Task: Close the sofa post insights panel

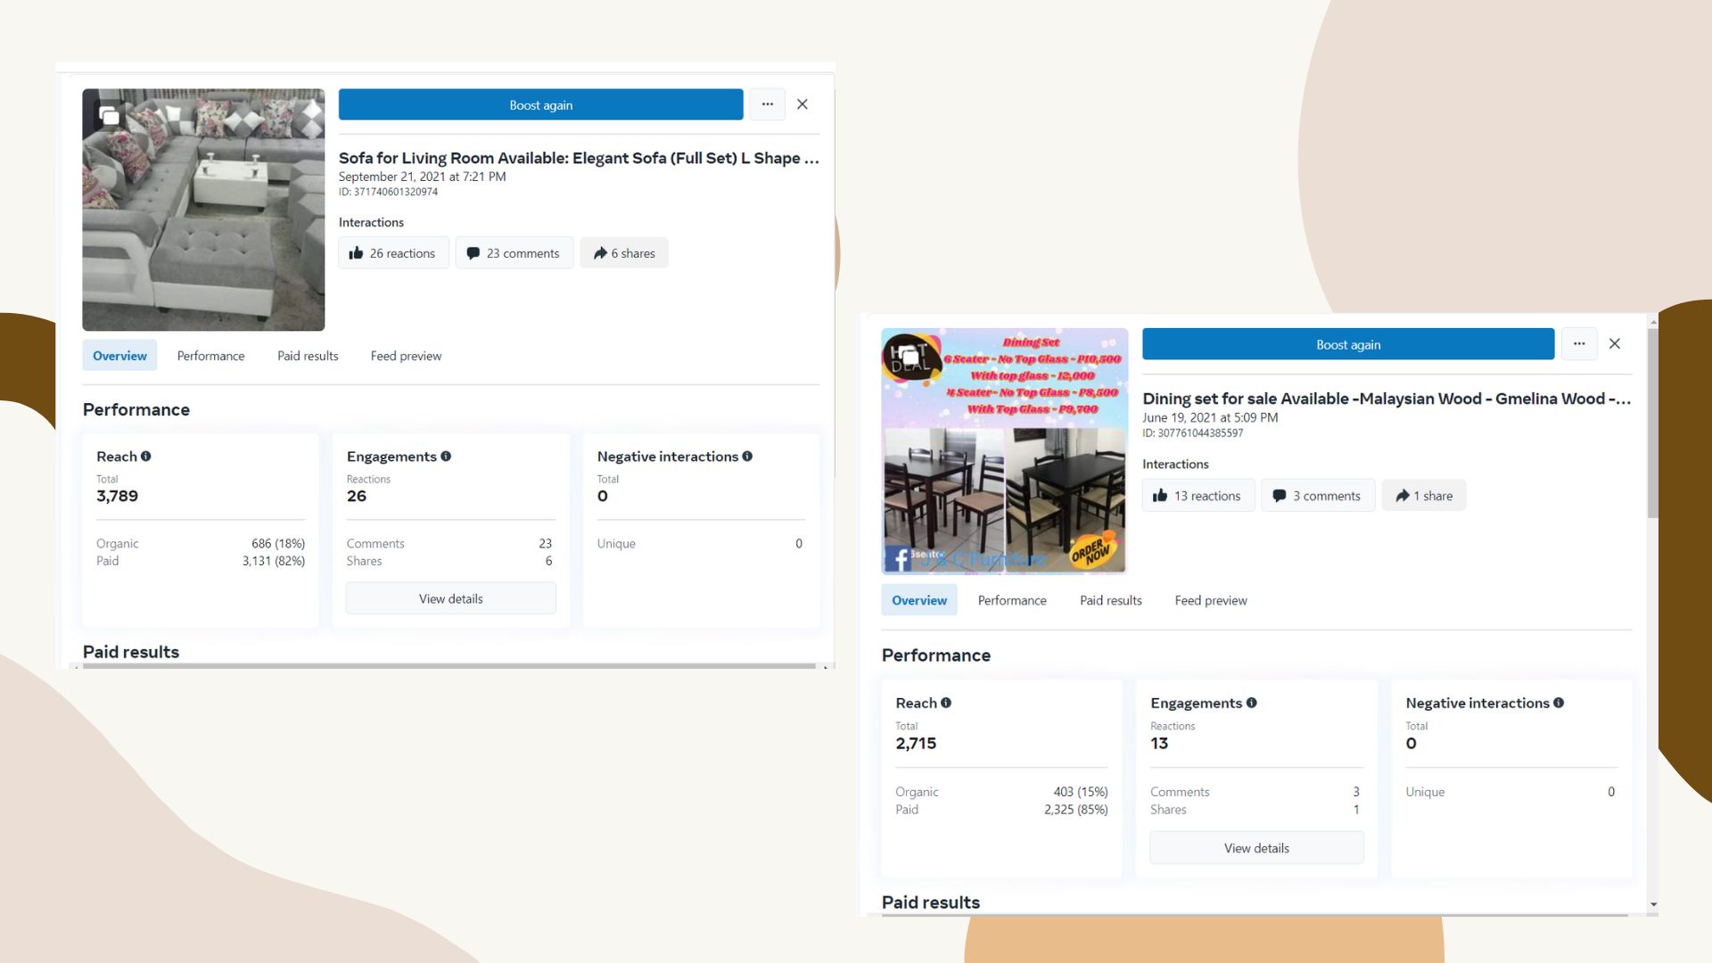Action: click(x=802, y=104)
